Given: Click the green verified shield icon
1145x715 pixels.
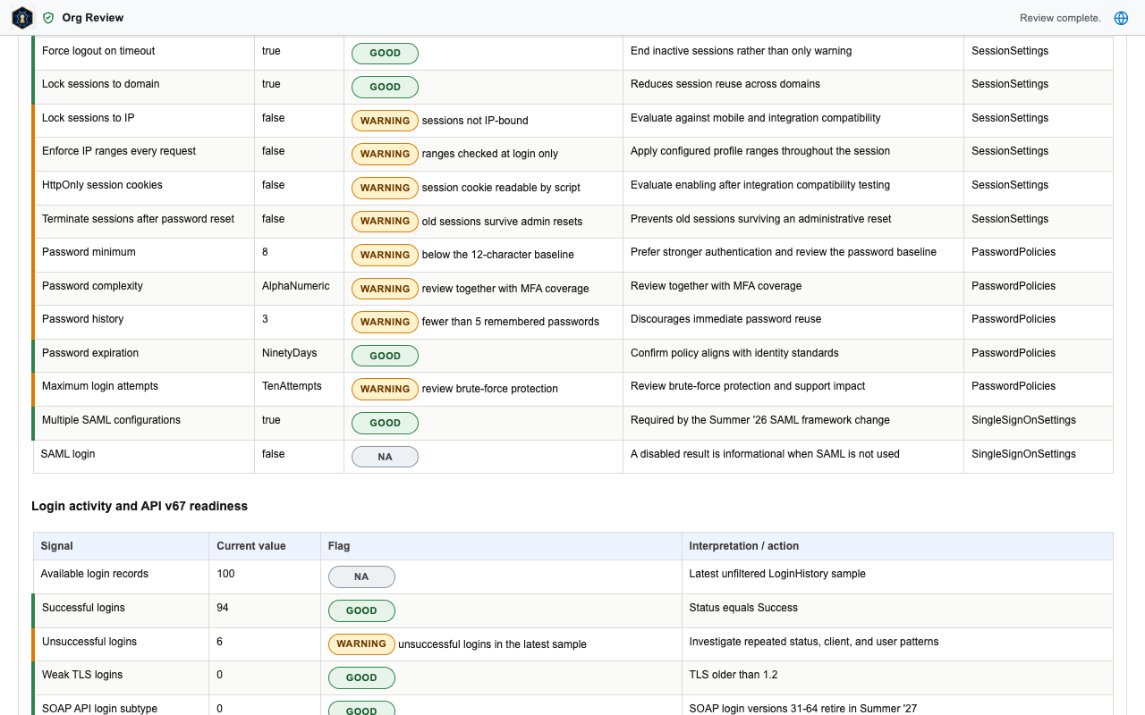Looking at the screenshot, I should click(x=48, y=18).
